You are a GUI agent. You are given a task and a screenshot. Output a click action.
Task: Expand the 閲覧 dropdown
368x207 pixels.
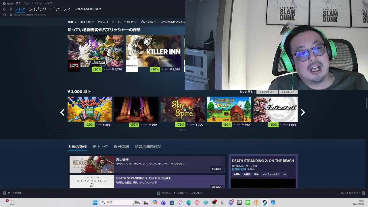72,22
